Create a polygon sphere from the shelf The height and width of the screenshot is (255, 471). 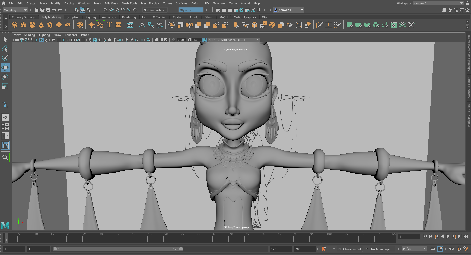(x=15, y=25)
